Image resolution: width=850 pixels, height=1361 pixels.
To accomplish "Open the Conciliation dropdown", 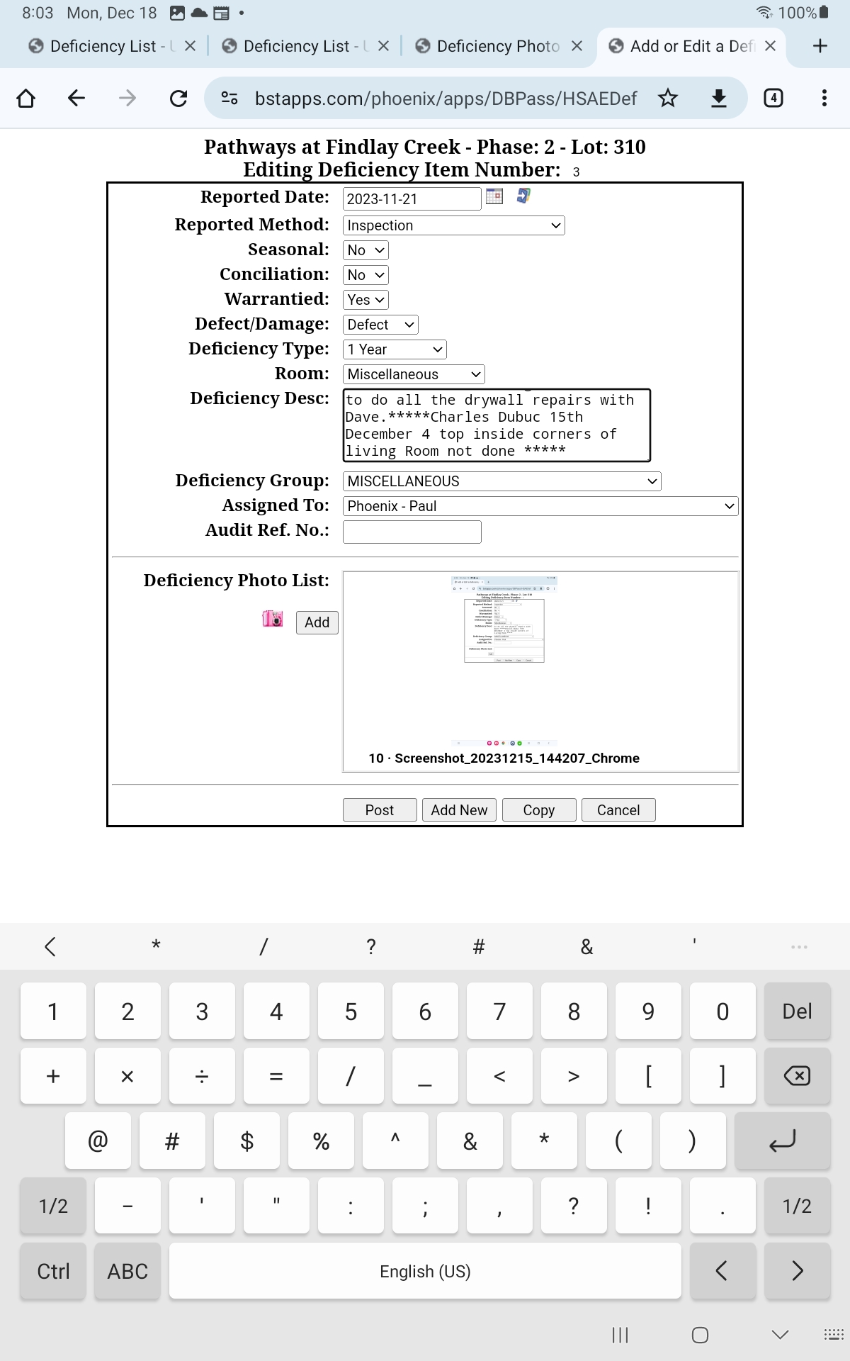I will tap(365, 275).
